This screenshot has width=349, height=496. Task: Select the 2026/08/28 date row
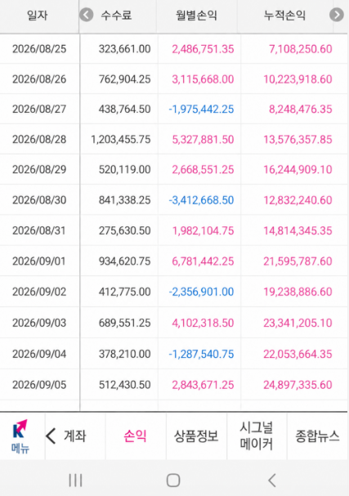click(x=174, y=139)
